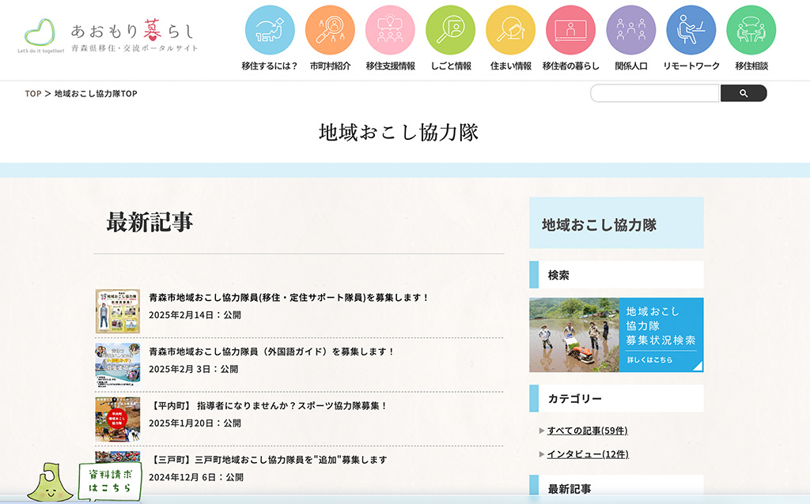810x504 pixels.
Task: Click the リモートワーク icon
Action: click(691, 30)
